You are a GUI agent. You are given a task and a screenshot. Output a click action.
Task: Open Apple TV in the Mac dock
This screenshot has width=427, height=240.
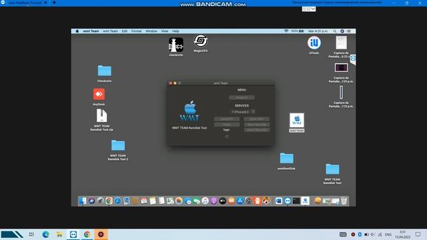[222, 201]
